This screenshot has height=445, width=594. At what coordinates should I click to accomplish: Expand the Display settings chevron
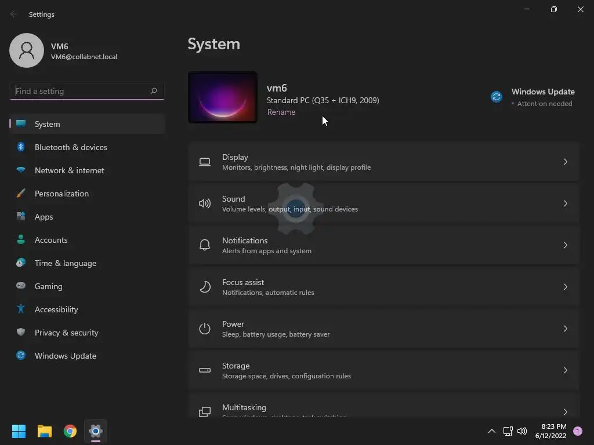pos(565,162)
